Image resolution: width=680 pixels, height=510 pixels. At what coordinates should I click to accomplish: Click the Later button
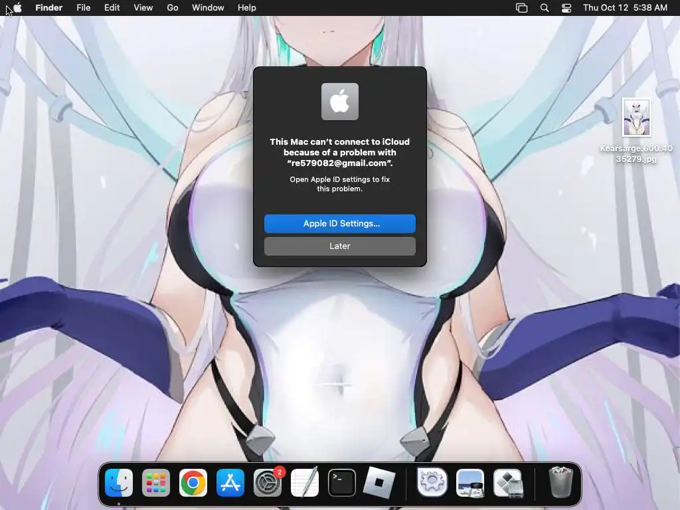point(340,246)
